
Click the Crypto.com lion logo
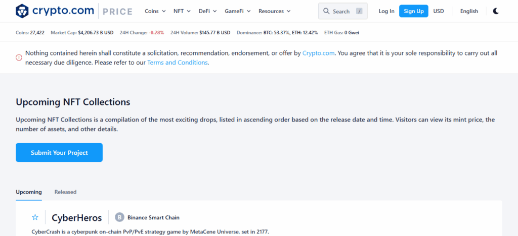(22, 11)
